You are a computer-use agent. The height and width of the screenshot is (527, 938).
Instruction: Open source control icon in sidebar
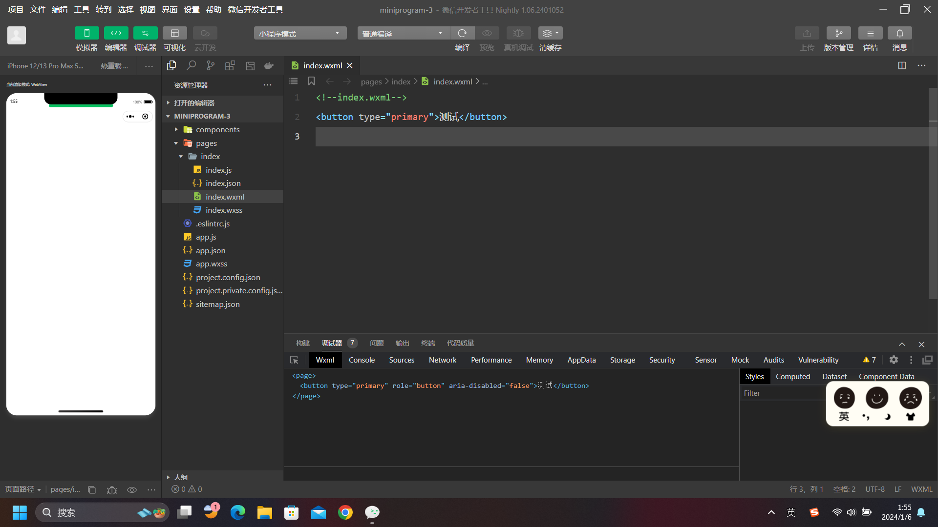tap(211, 65)
